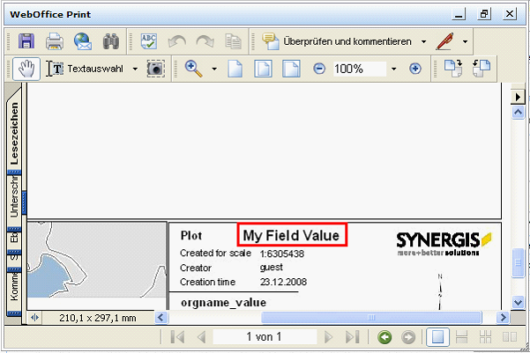Viewport: 530px width, 353px height.
Task: Click the Undo arrow icon
Action: [177, 42]
